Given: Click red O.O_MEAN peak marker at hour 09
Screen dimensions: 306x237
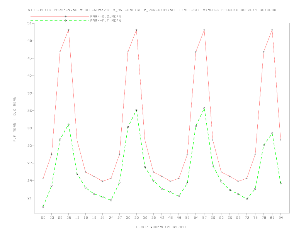Looking at the screenshot, I should click(x=68, y=30).
